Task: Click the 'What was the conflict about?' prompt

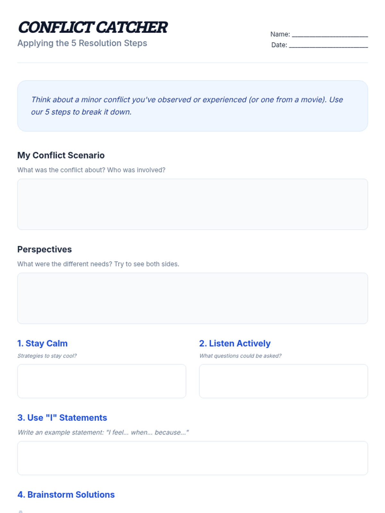Action: click(x=91, y=170)
